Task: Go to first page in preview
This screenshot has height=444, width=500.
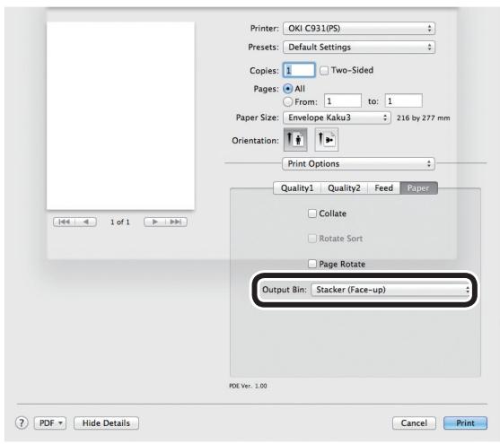Action: [x=64, y=222]
